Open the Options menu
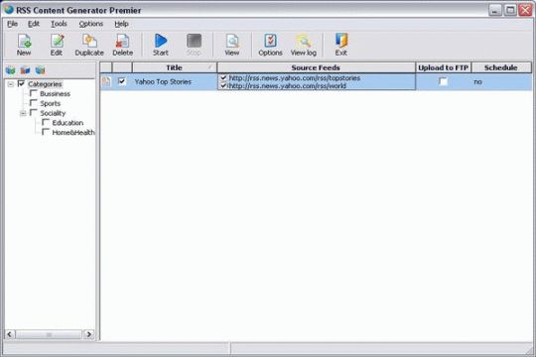536x357 pixels. click(91, 24)
